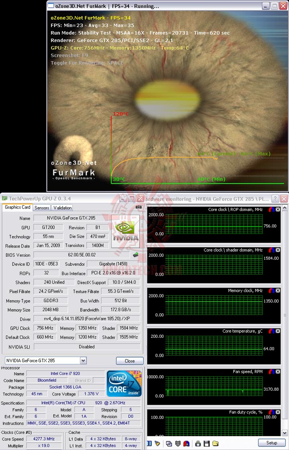289x450 pixels.
Task: Click the hardware monitoring help question button
Action: [275, 199]
